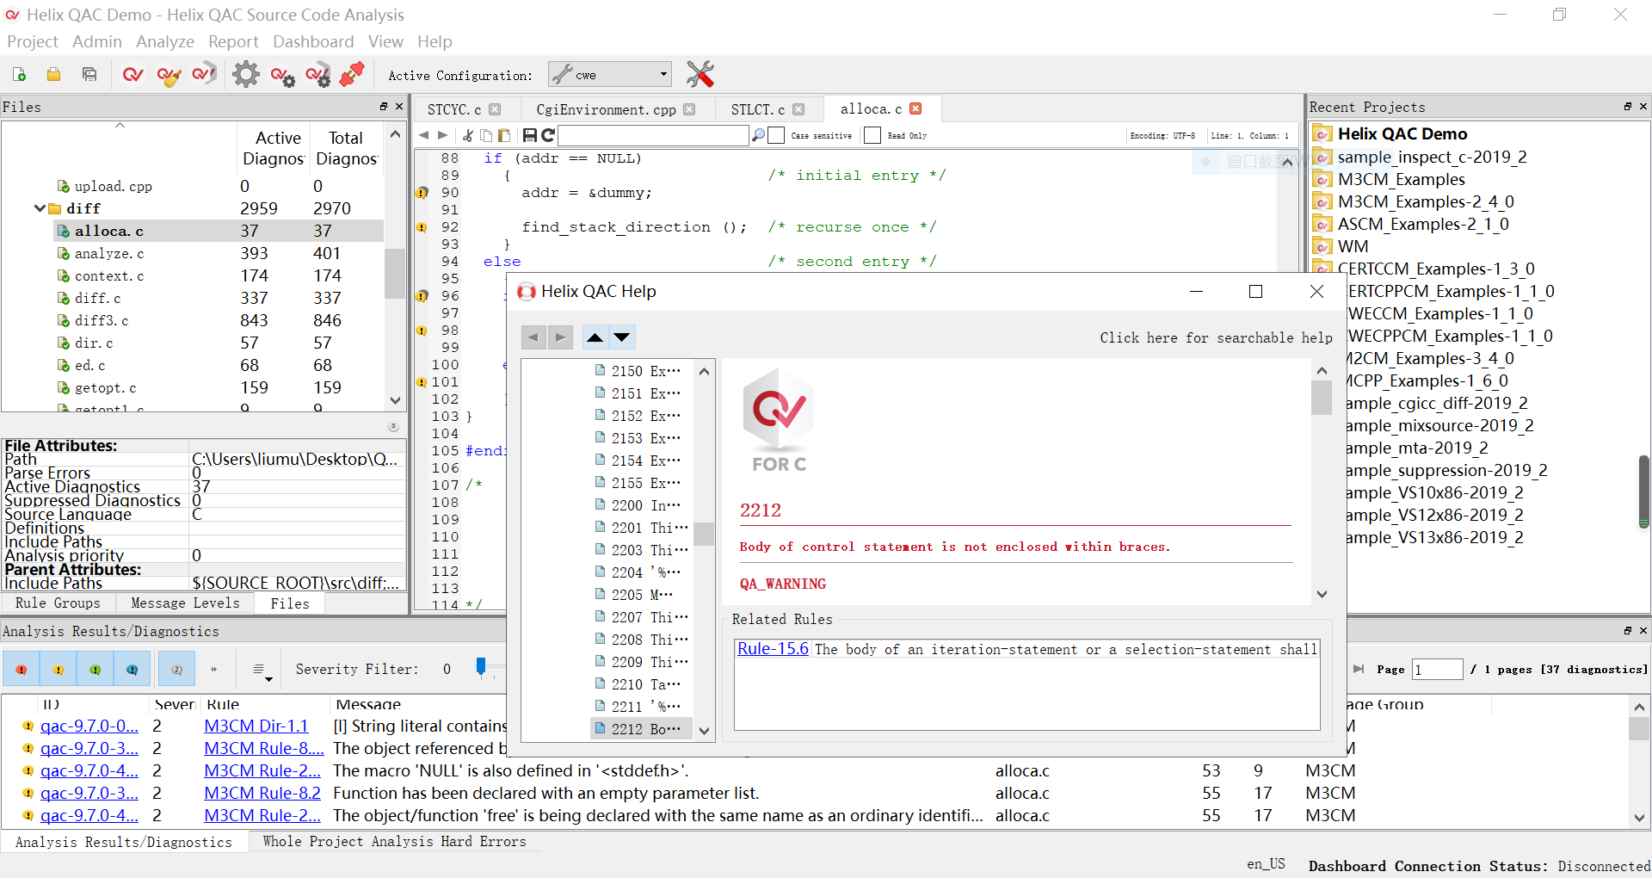Toggle the blue info severity filter
This screenshot has width=1652, height=878.
[133, 669]
